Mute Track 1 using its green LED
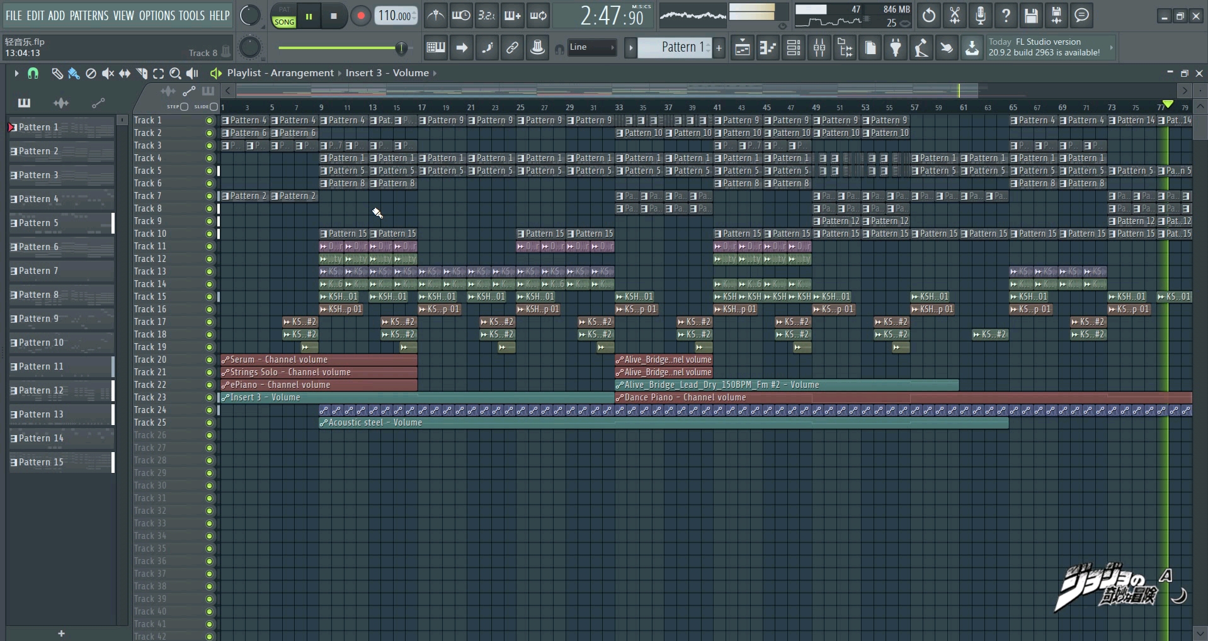The width and height of the screenshot is (1208, 641). pos(209,120)
